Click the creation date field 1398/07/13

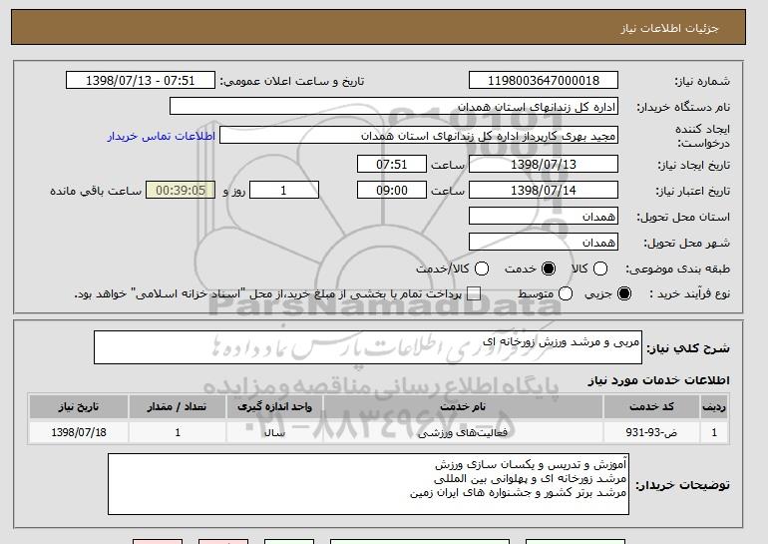(x=544, y=164)
